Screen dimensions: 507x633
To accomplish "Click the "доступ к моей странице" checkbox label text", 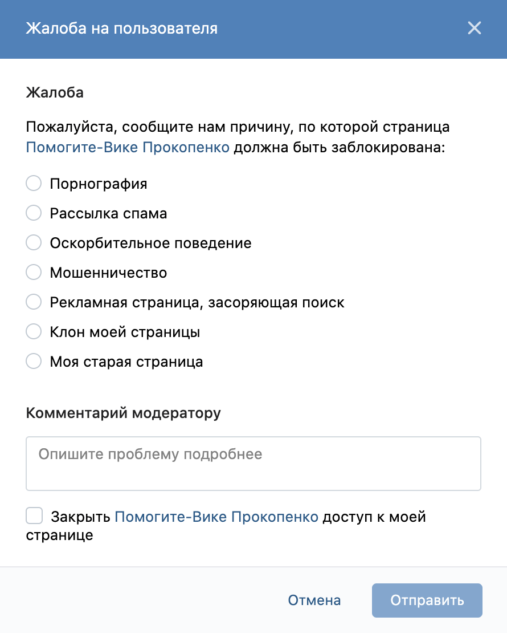I will click(x=374, y=517).
